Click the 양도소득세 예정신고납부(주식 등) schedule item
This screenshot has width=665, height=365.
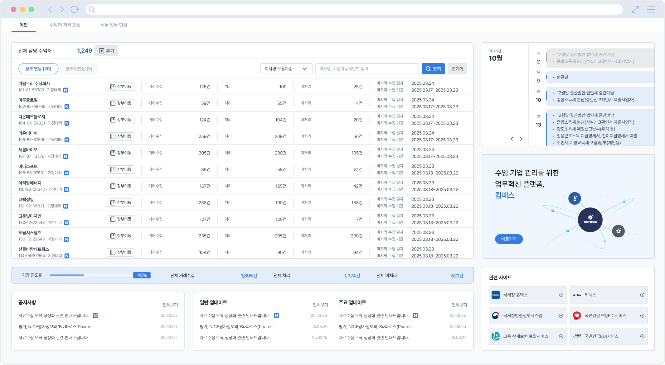(x=586, y=129)
